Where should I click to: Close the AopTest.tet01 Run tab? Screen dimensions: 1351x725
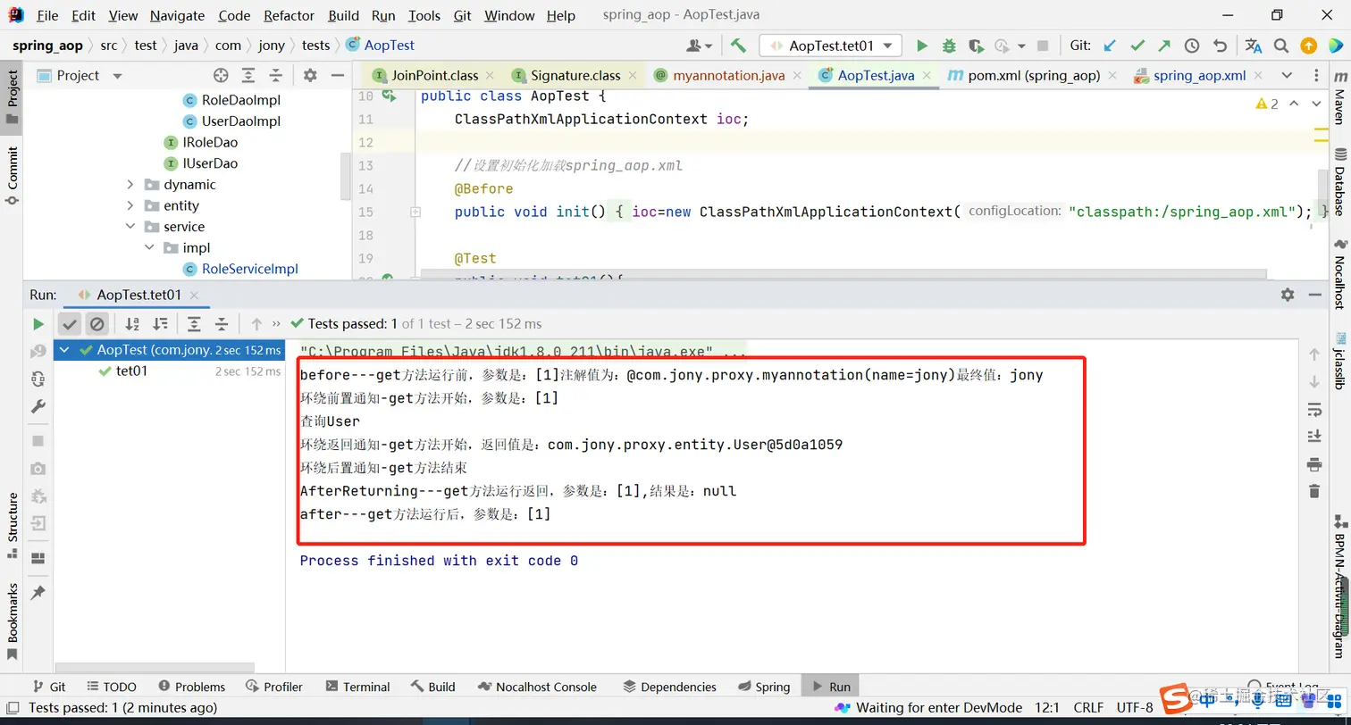point(195,295)
